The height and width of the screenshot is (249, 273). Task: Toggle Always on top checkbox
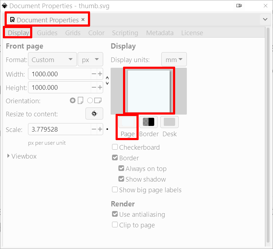pyautogui.click(x=121, y=168)
